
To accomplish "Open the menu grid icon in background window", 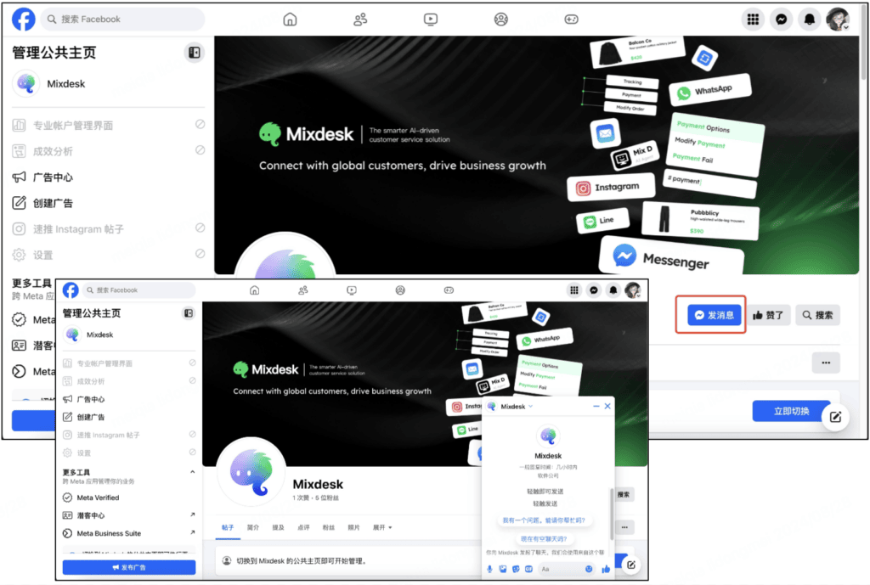I will point(753,20).
